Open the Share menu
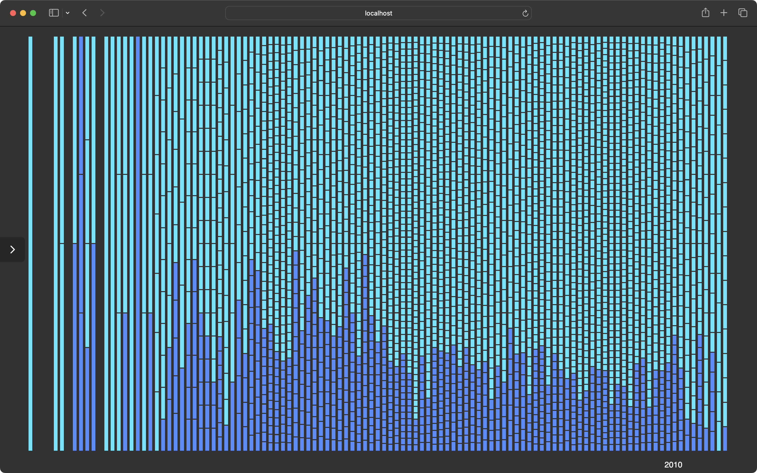The height and width of the screenshot is (473, 757). pos(705,13)
